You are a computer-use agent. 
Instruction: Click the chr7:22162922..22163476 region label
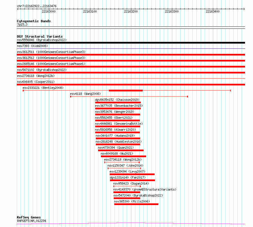37,6
